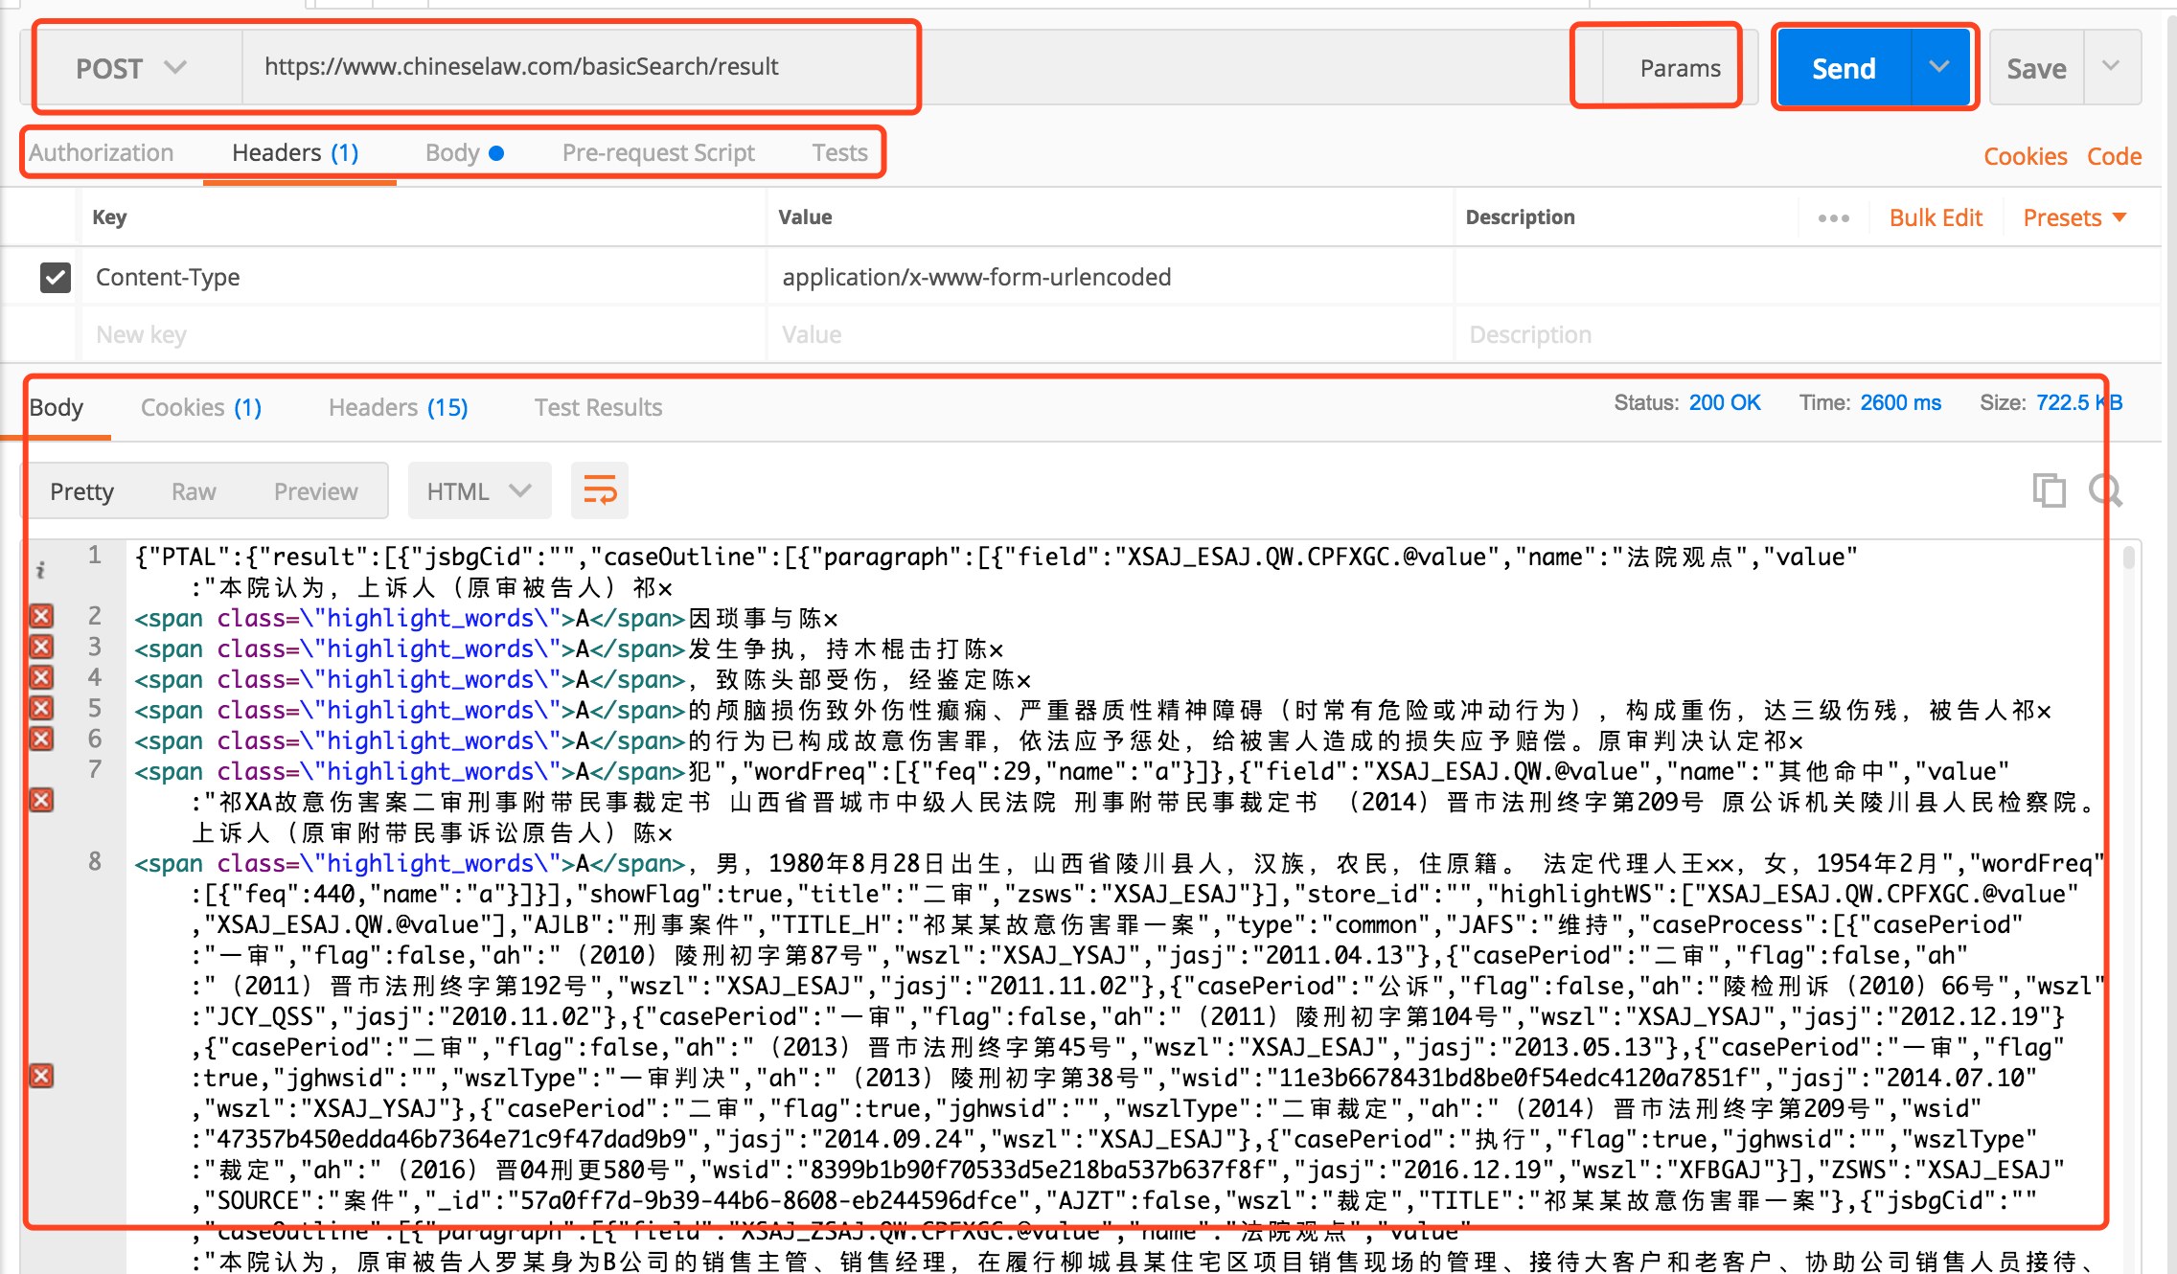Toggle the wrap-lines icon in response pane
2177x1274 pixels.
599,490
